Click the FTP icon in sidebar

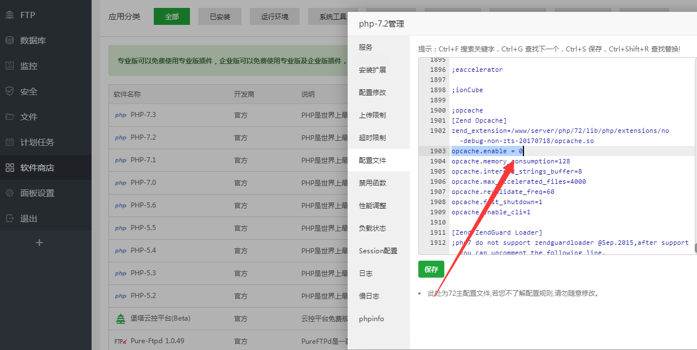[10, 15]
